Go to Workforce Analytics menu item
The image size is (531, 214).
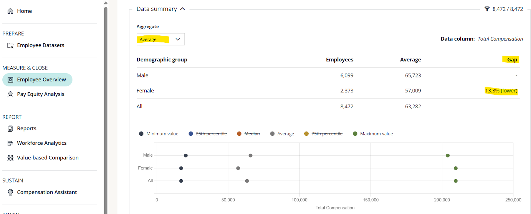(41, 143)
